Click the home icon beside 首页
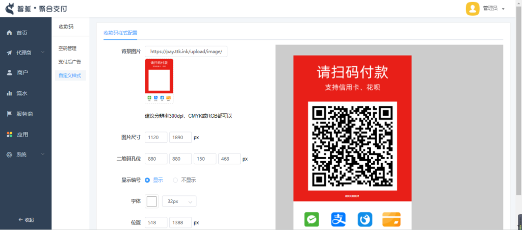 (x=9, y=33)
